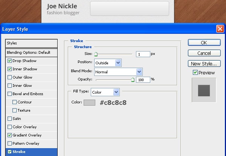The width and height of the screenshot is (226, 156).
Task: Uncheck the Gradient Overlay checkbox
Action: (x=9, y=135)
